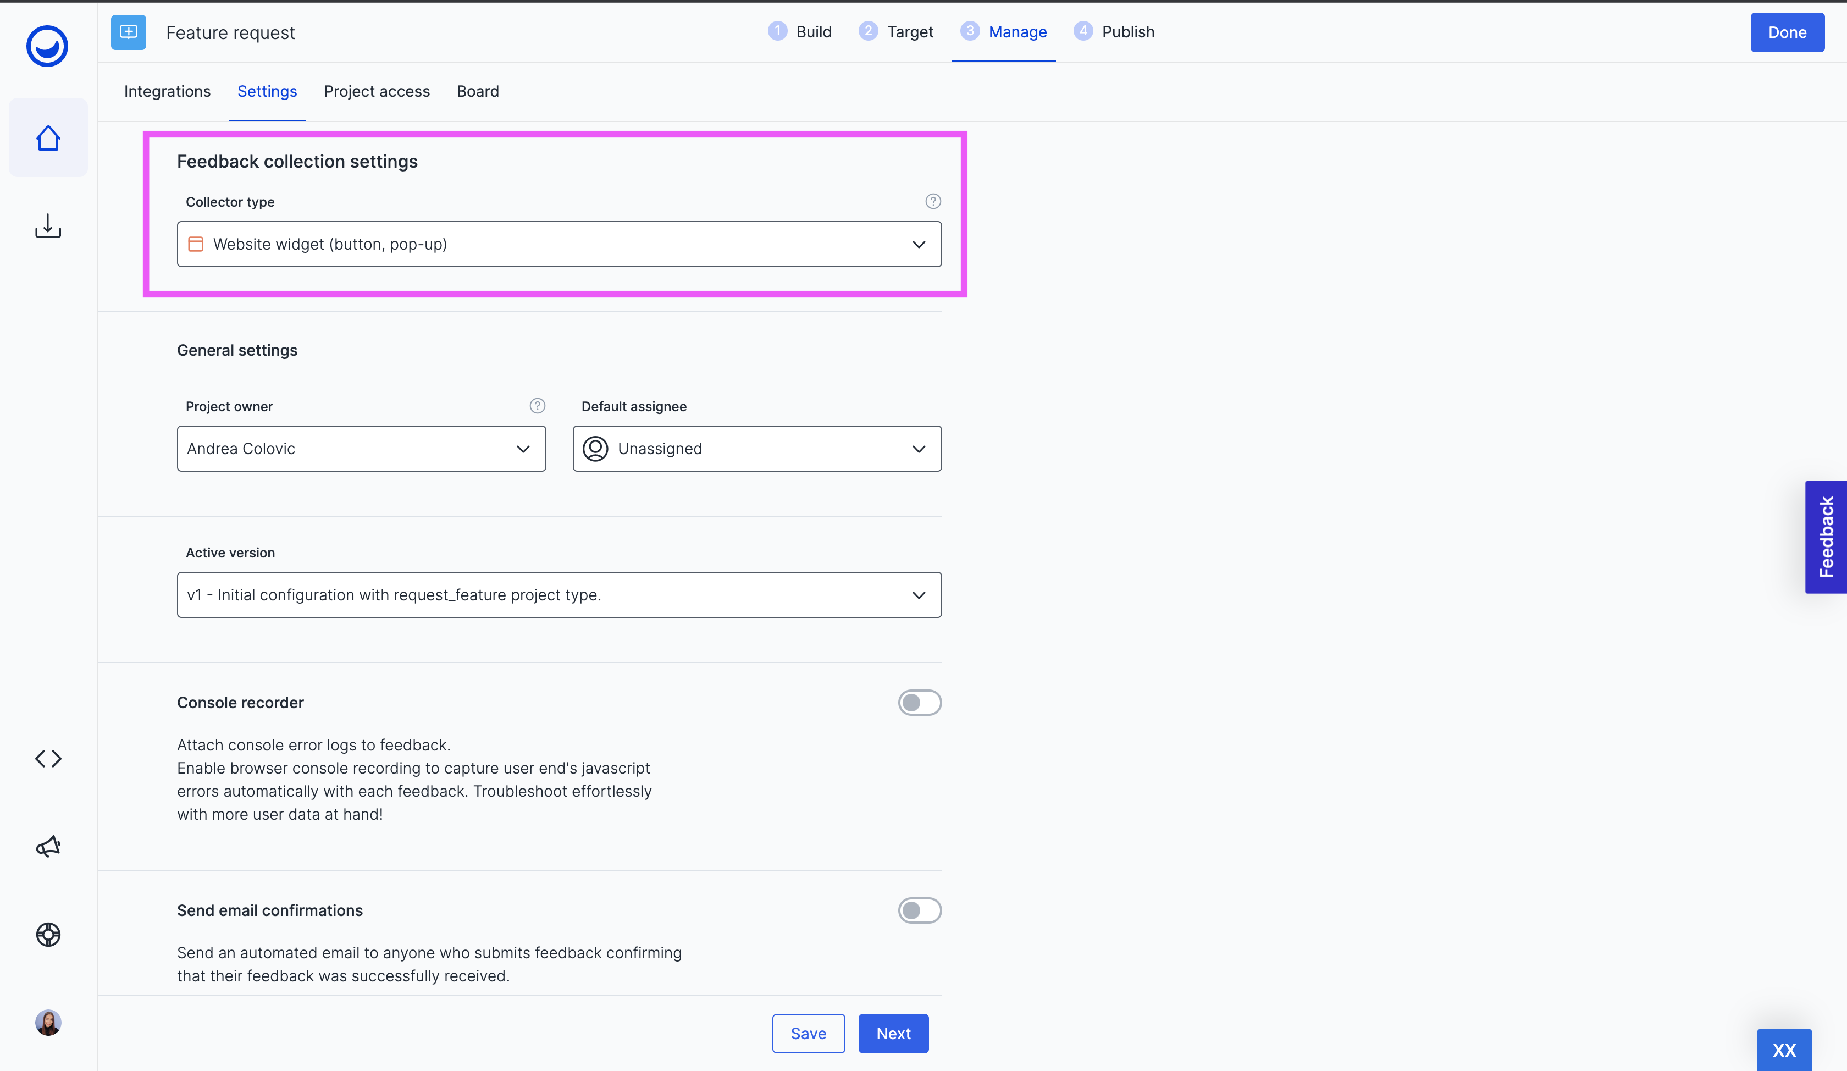This screenshot has width=1847, height=1071.
Task: Open the side Feedback widget tab
Action: 1825,537
